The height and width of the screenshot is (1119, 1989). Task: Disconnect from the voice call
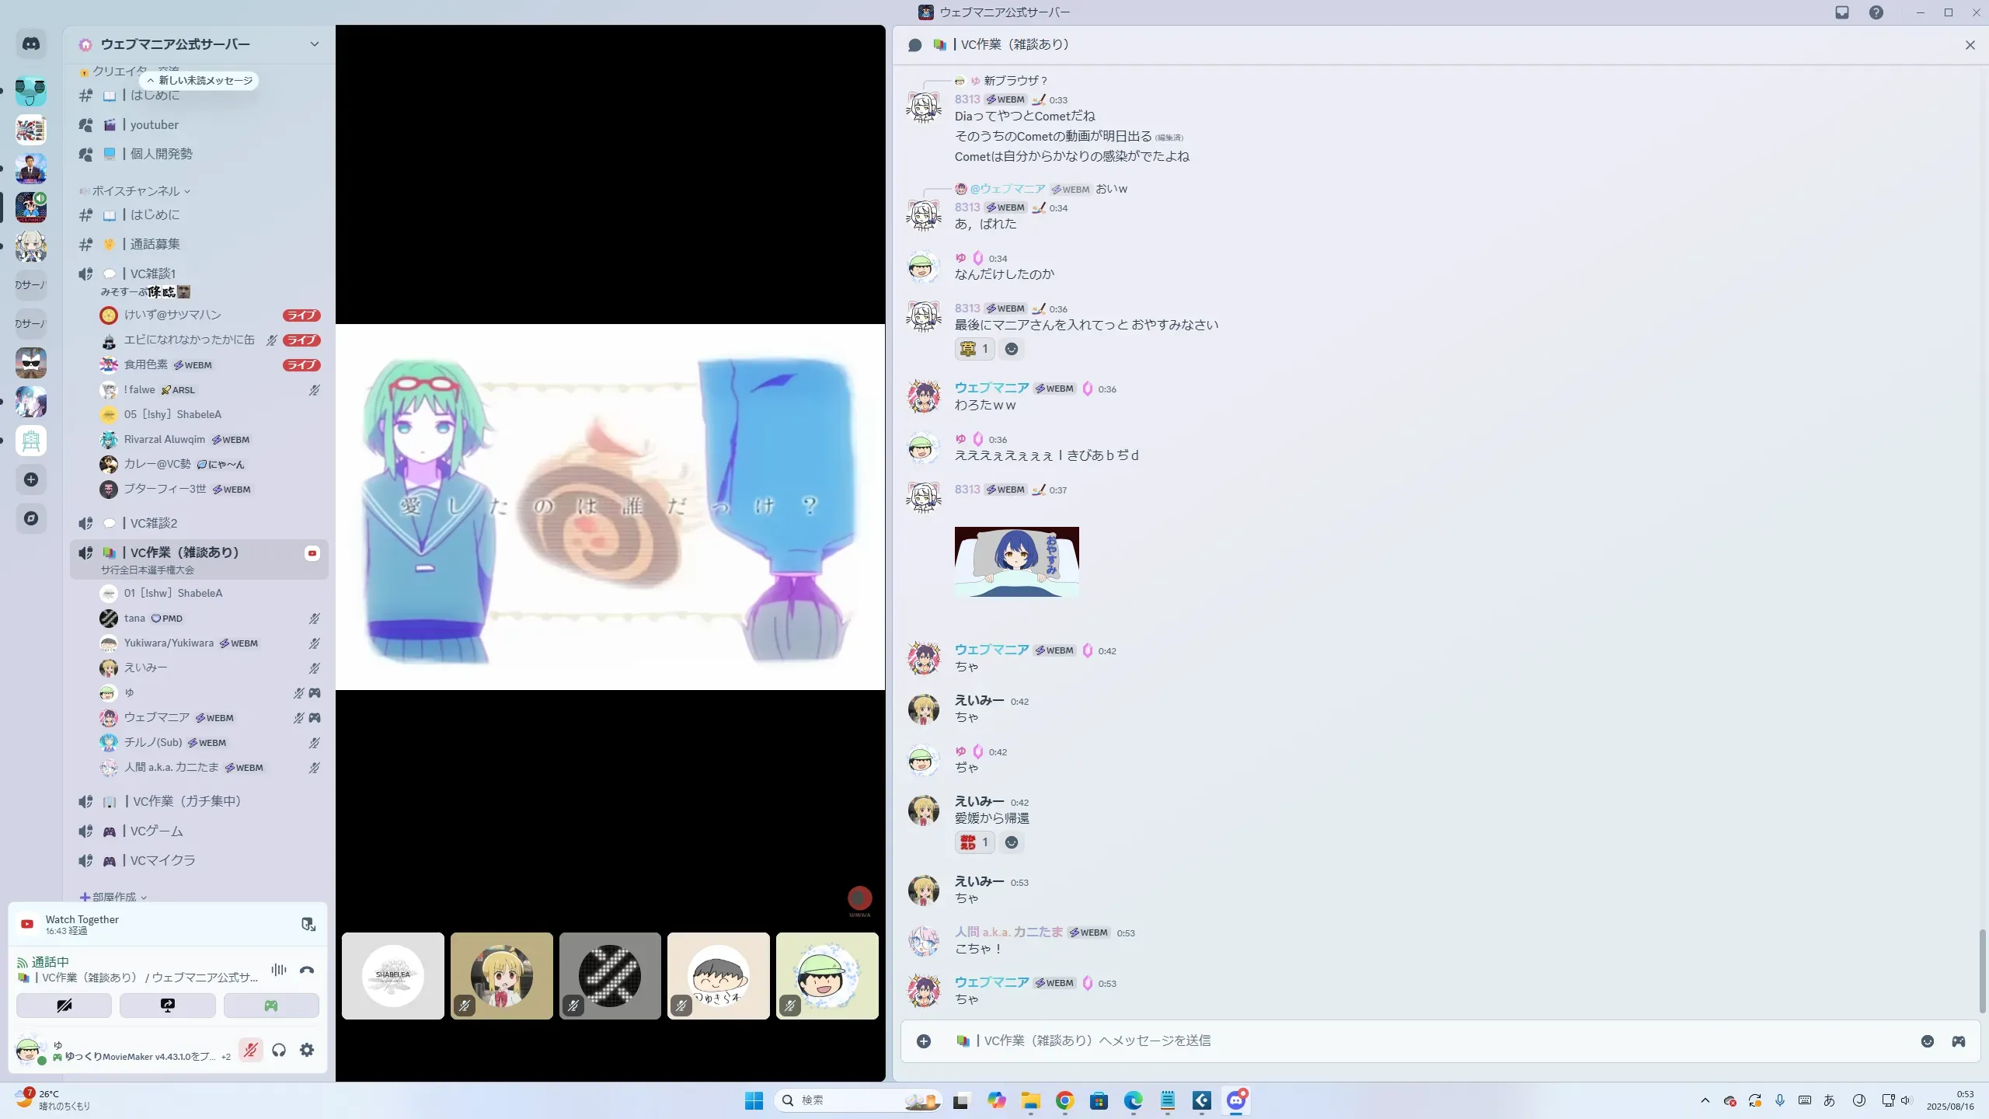pyautogui.click(x=307, y=970)
